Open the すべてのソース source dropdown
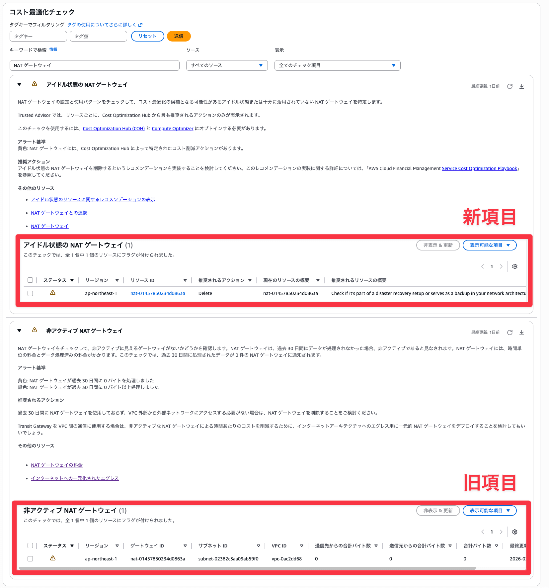 (227, 65)
